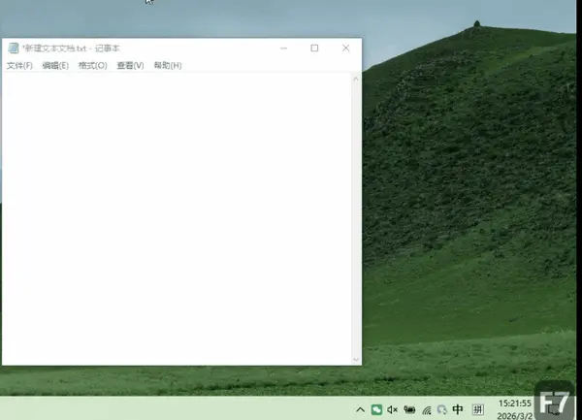Toggle the 中 Chinese input mode indicator

pyautogui.click(x=458, y=409)
